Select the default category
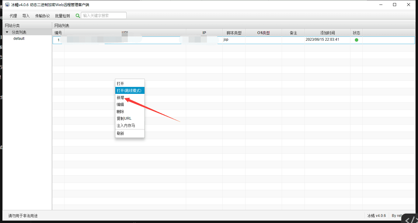 pyautogui.click(x=19, y=39)
